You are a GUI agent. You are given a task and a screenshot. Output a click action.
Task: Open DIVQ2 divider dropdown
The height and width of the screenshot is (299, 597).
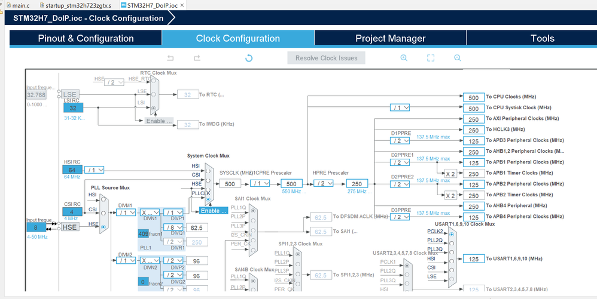[x=173, y=275]
